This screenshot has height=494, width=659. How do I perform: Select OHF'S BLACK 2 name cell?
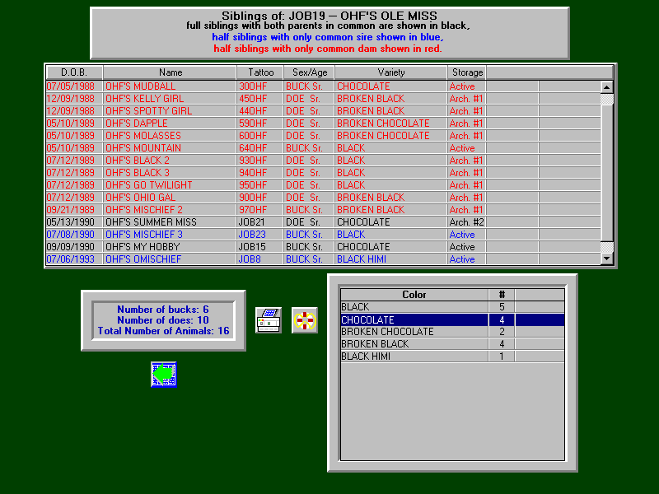pyautogui.click(x=170, y=161)
